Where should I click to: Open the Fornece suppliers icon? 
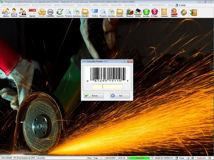[x=14, y=13]
